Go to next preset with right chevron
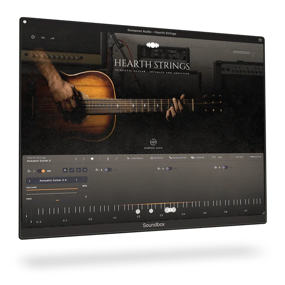This screenshot has width=285, height=285. pyautogui.click(x=84, y=159)
